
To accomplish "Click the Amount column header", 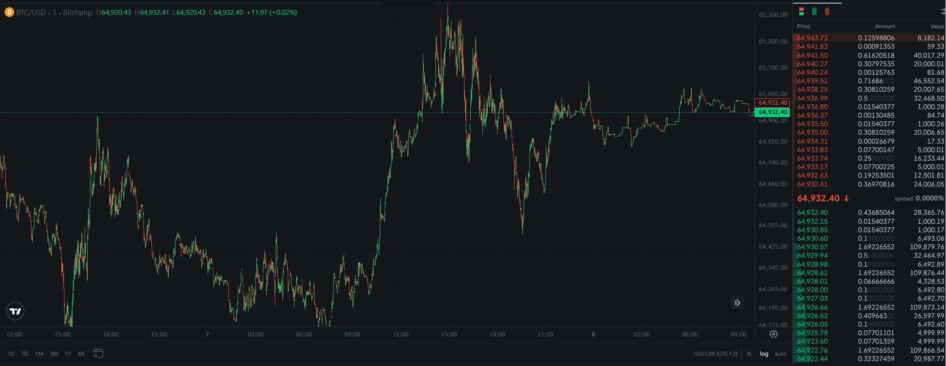I will click(x=885, y=26).
